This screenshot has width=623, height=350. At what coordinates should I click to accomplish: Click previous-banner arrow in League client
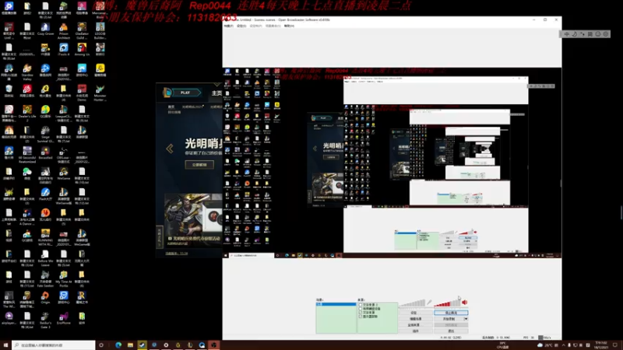pos(170,149)
